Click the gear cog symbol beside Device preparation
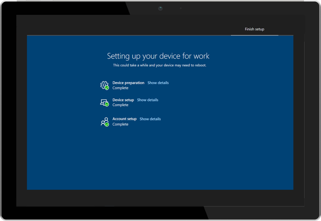 (x=105, y=85)
